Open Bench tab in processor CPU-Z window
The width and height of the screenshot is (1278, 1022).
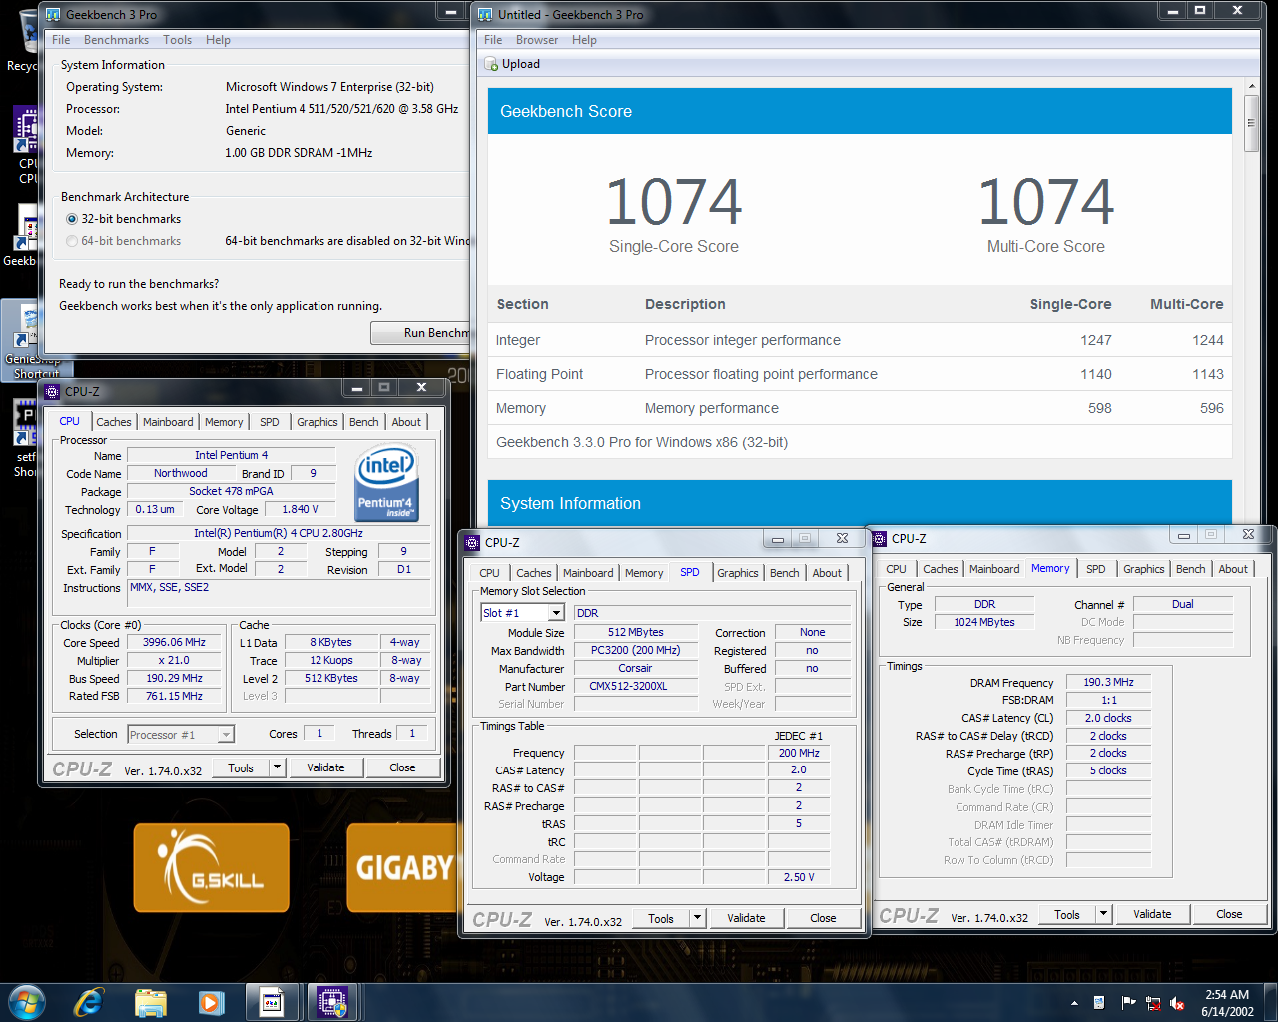pyautogui.click(x=363, y=422)
